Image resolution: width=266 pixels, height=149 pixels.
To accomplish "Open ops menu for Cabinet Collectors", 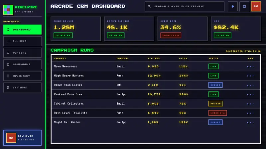I will click(x=250, y=104).
